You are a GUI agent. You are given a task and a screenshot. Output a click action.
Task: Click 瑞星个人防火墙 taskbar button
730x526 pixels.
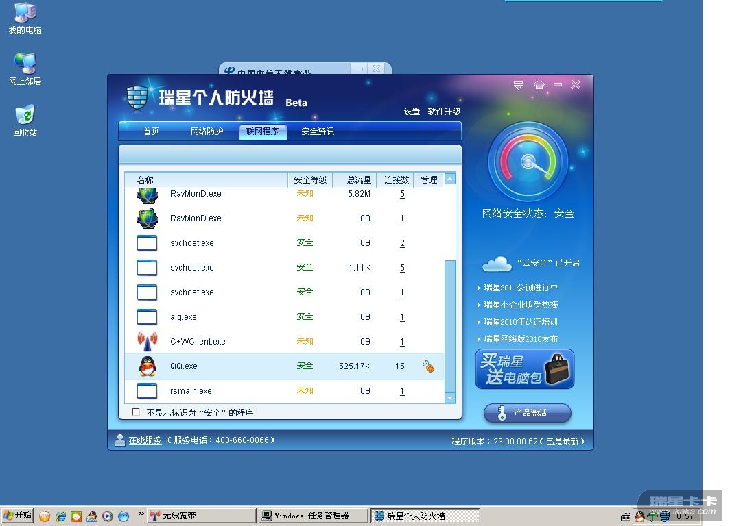(x=425, y=516)
